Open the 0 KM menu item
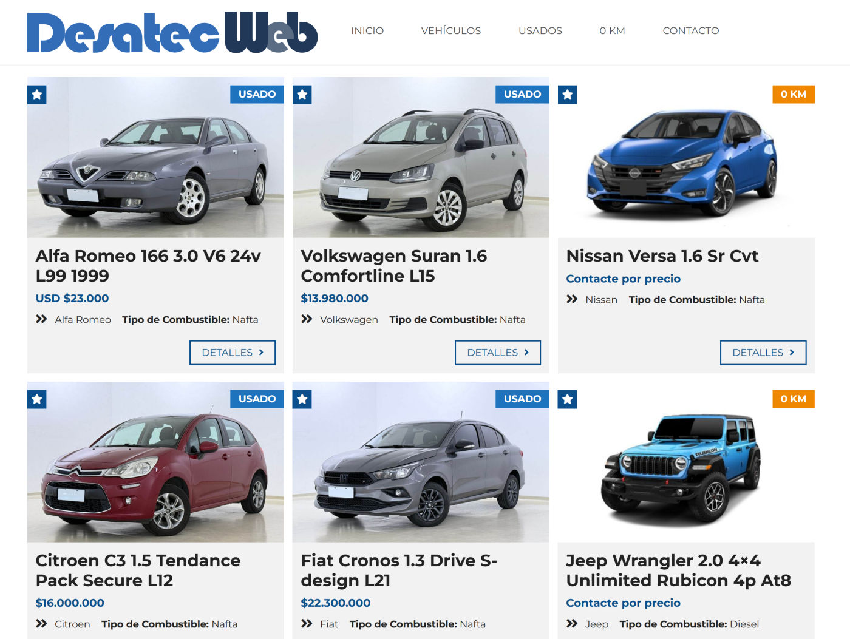The image size is (850, 639). click(612, 30)
